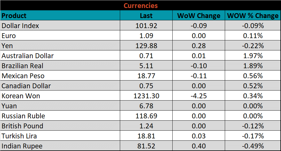Select Turkish Lira last value 18.81
Image resolution: width=281 pixels, height=151 pixels.
(x=146, y=136)
